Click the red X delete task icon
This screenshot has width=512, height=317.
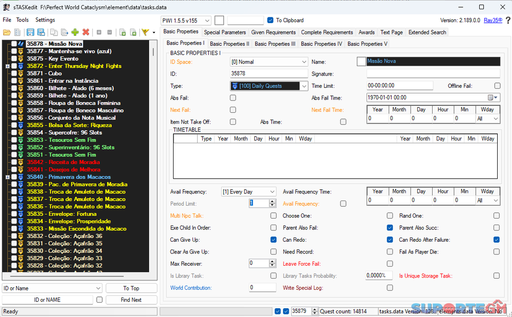coord(86,32)
